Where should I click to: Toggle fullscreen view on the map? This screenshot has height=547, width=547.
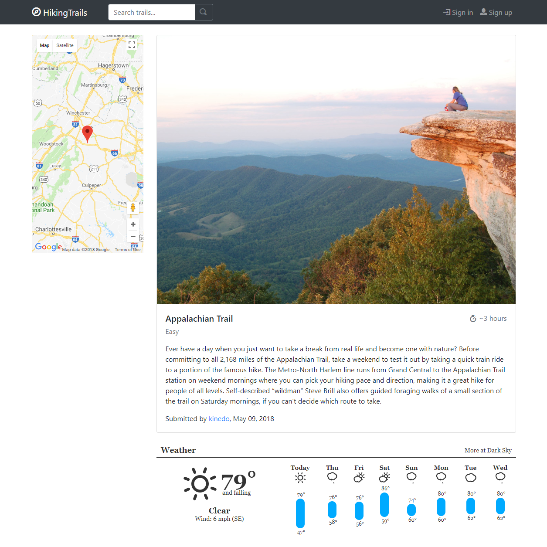click(x=132, y=45)
